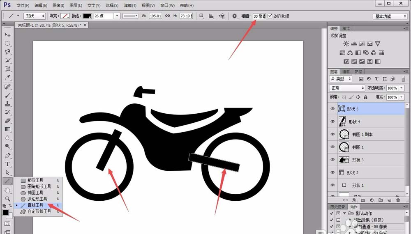Viewport: 411px width, 234px height.
Task: Link width and height values
Action: pos(168,16)
